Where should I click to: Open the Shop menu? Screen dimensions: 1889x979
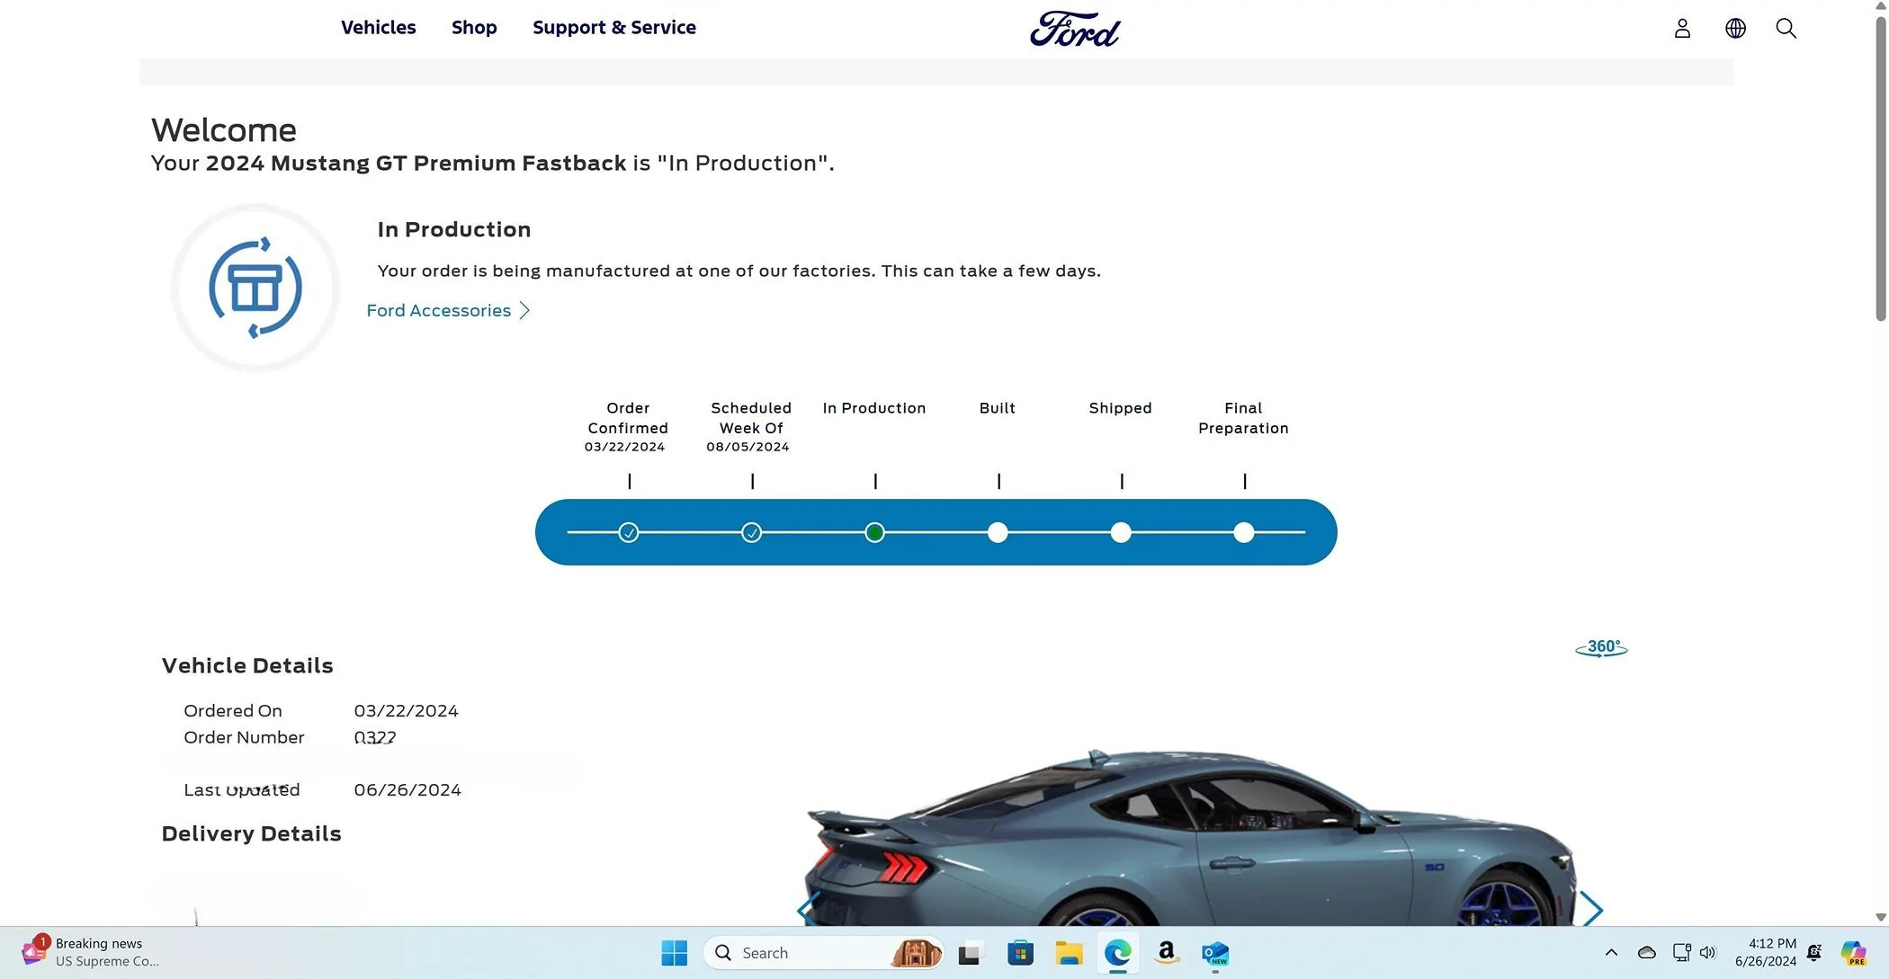pyautogui.click(x=474, y=28)
